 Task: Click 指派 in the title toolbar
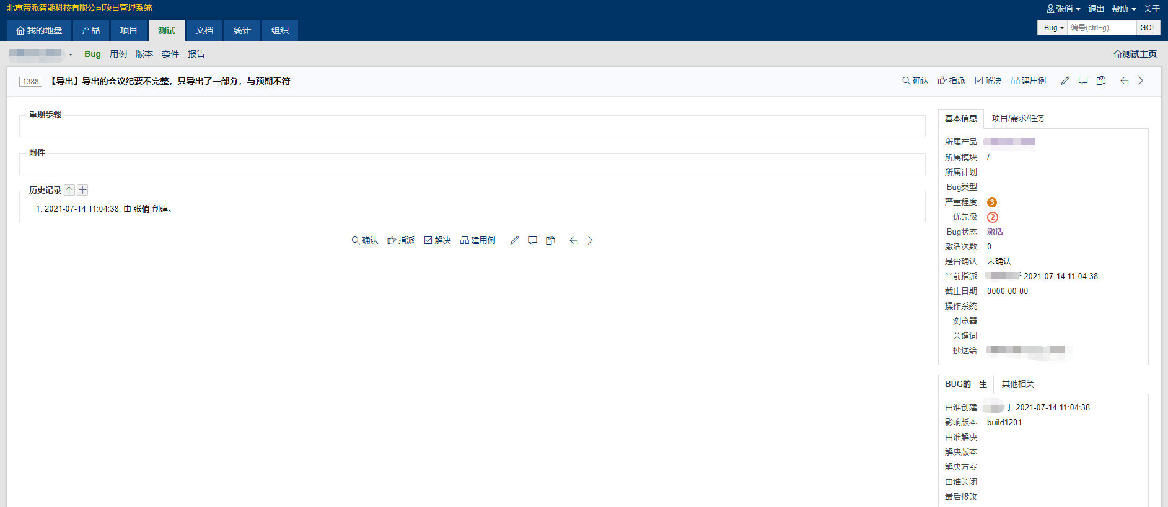[x=952, y=81]
